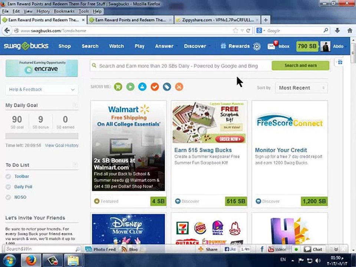Open the Abdo account dropdown
The height and width of the screenshot is (267, 356).
tap(346, 46)
